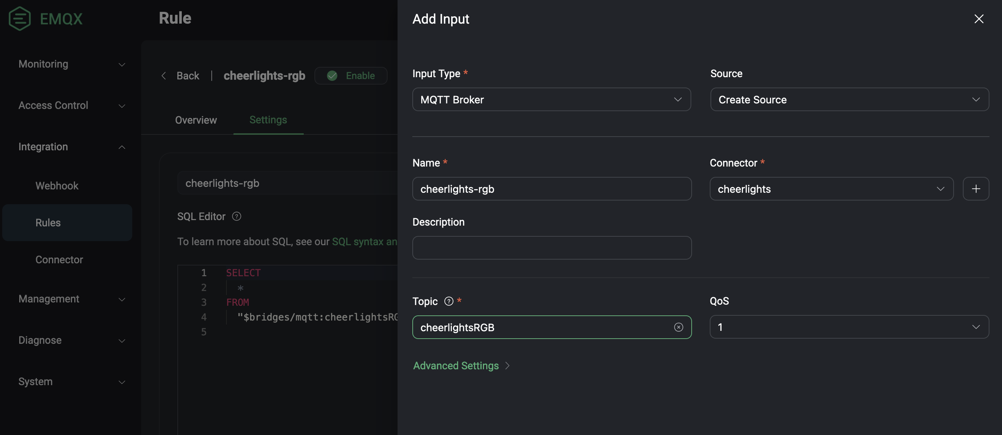
Task: Click the QoS dropdown to change value
Action: click(x=849, y=326)
